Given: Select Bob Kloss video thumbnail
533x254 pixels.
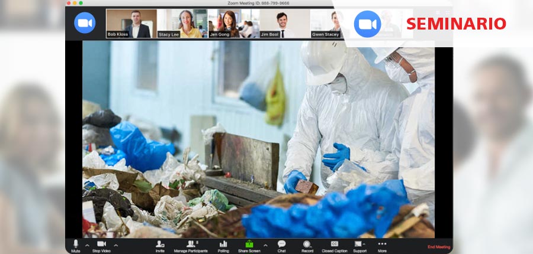Looking at the screenshot, I should (131, 24).
